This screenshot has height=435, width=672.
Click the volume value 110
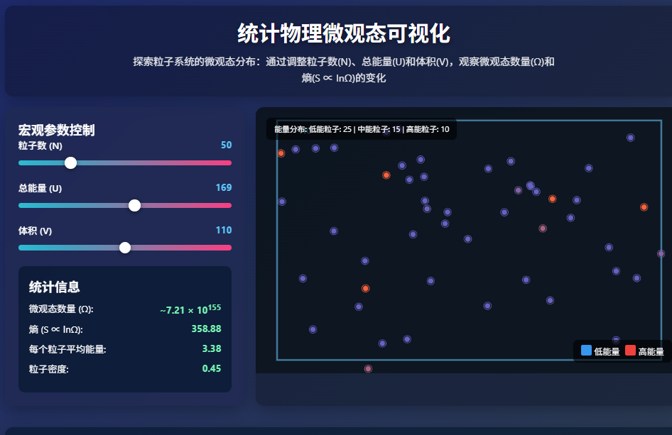tap(223, 231)
